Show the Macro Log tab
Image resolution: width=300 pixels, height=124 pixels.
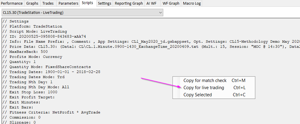click(x=192, y=4)
